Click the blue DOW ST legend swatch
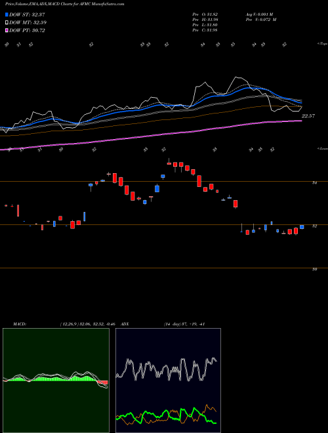328x433 pixels. pyautogui.click(x=7, y=14)
